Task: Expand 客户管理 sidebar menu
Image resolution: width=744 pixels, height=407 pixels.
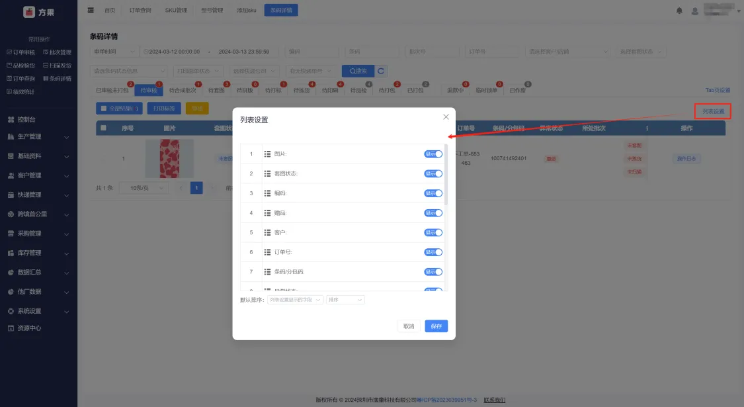Action: click(x=38, y=176)
